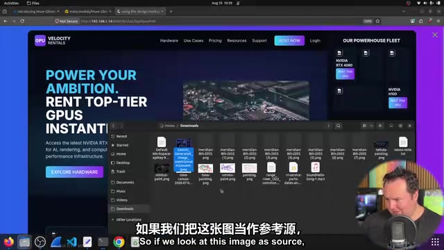Open Starred in the Files sidebar
The image size is (444, 250).
[122, 145]
